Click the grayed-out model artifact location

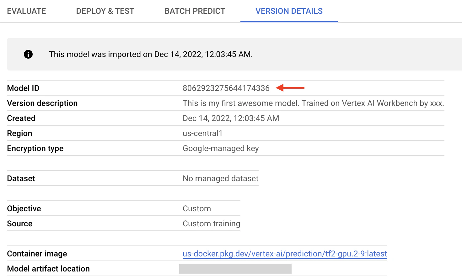235,269
